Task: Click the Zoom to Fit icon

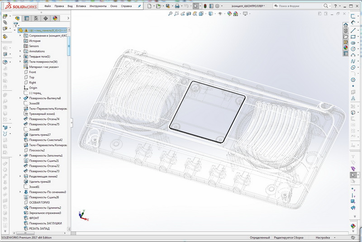Action: (x=170, y=14)
